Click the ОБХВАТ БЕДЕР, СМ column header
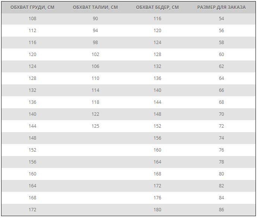This screenshot has height=218, width=257. tap(157, 7)
